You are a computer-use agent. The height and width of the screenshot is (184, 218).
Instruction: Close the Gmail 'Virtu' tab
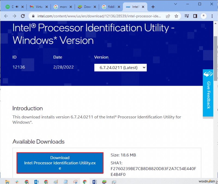[47, 7]
